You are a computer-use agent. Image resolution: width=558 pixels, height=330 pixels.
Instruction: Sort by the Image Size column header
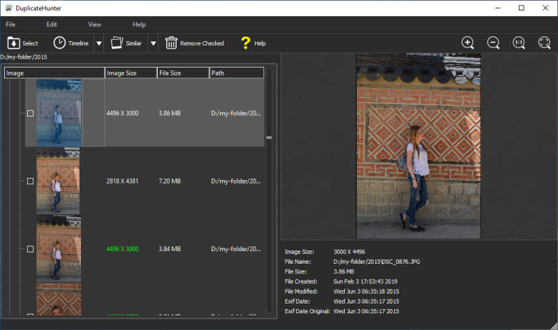click(131, 73)
